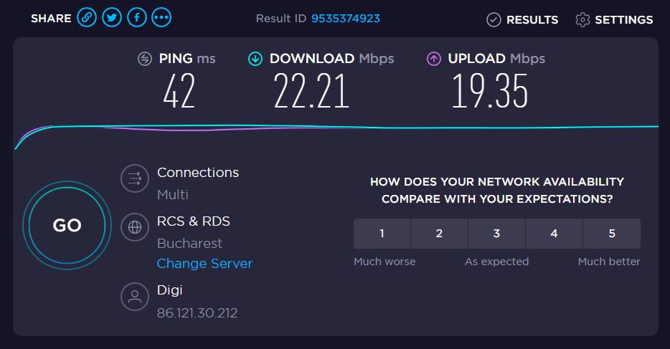Click the RCS & RDS server globe icon
Viewport: 670px width, 349px height.
pyautogui.click(x=134, y=227)
